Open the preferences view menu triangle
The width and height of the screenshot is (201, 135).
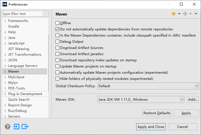[196, 14]
